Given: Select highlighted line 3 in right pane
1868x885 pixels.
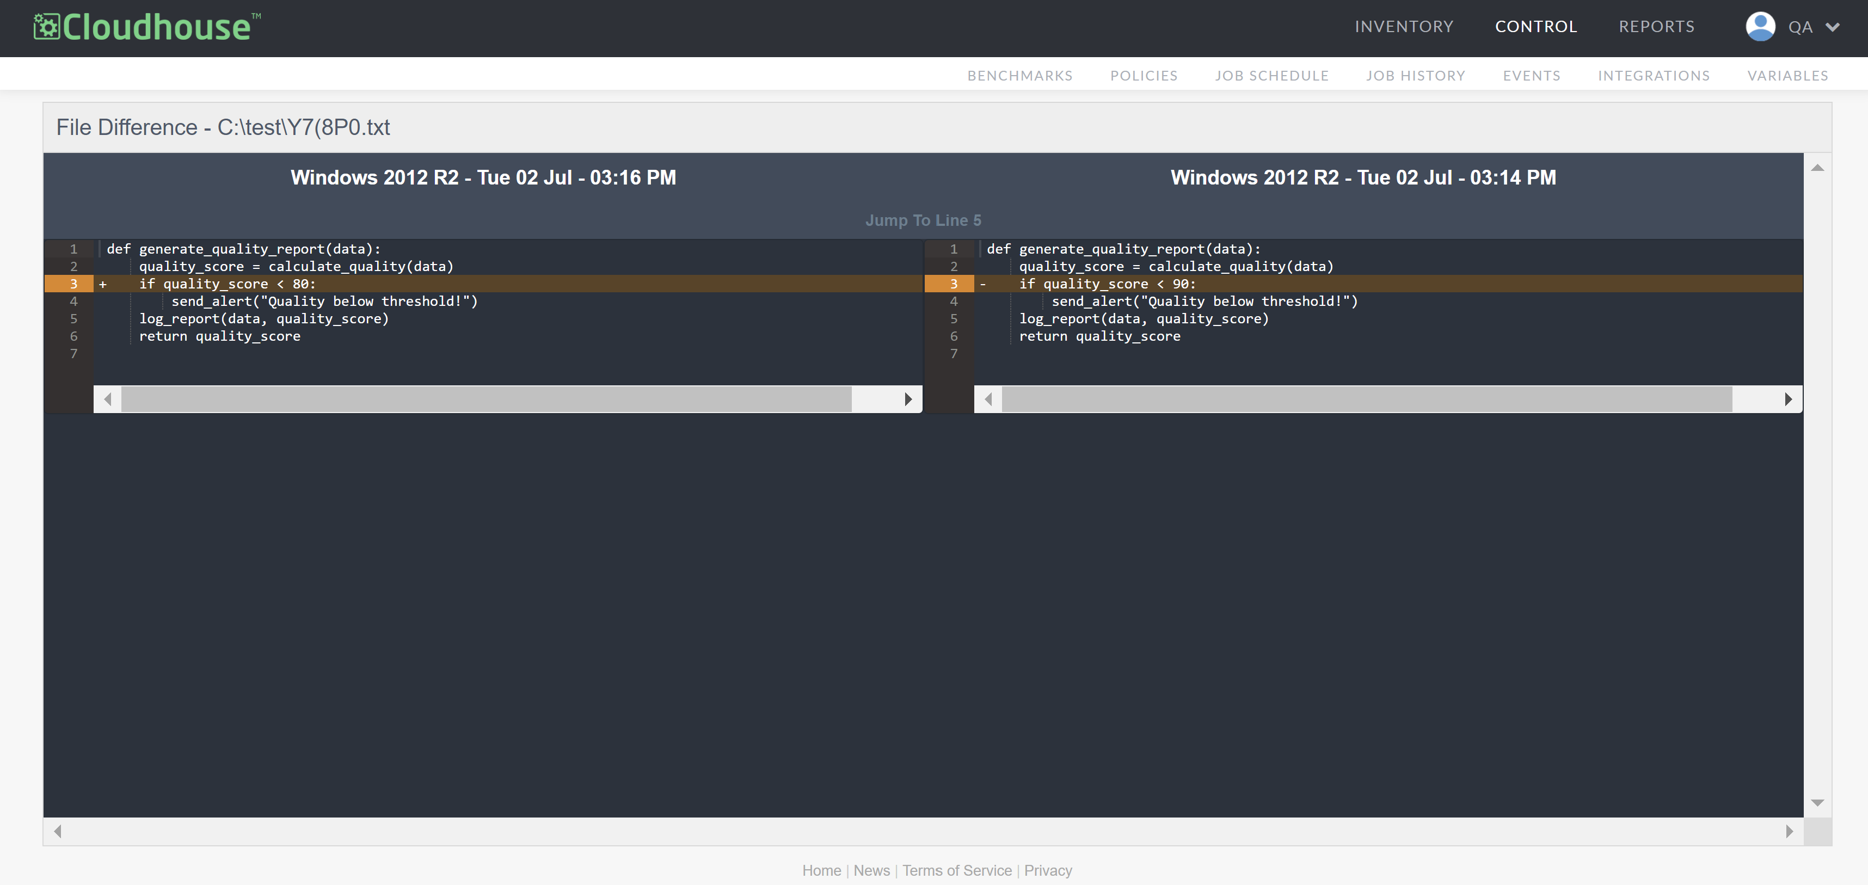Looking at the screenshot, I should 1363,284.
